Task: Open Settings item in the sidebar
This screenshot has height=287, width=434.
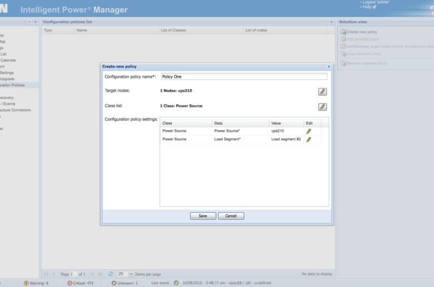Action: click(x=7, y=73)
